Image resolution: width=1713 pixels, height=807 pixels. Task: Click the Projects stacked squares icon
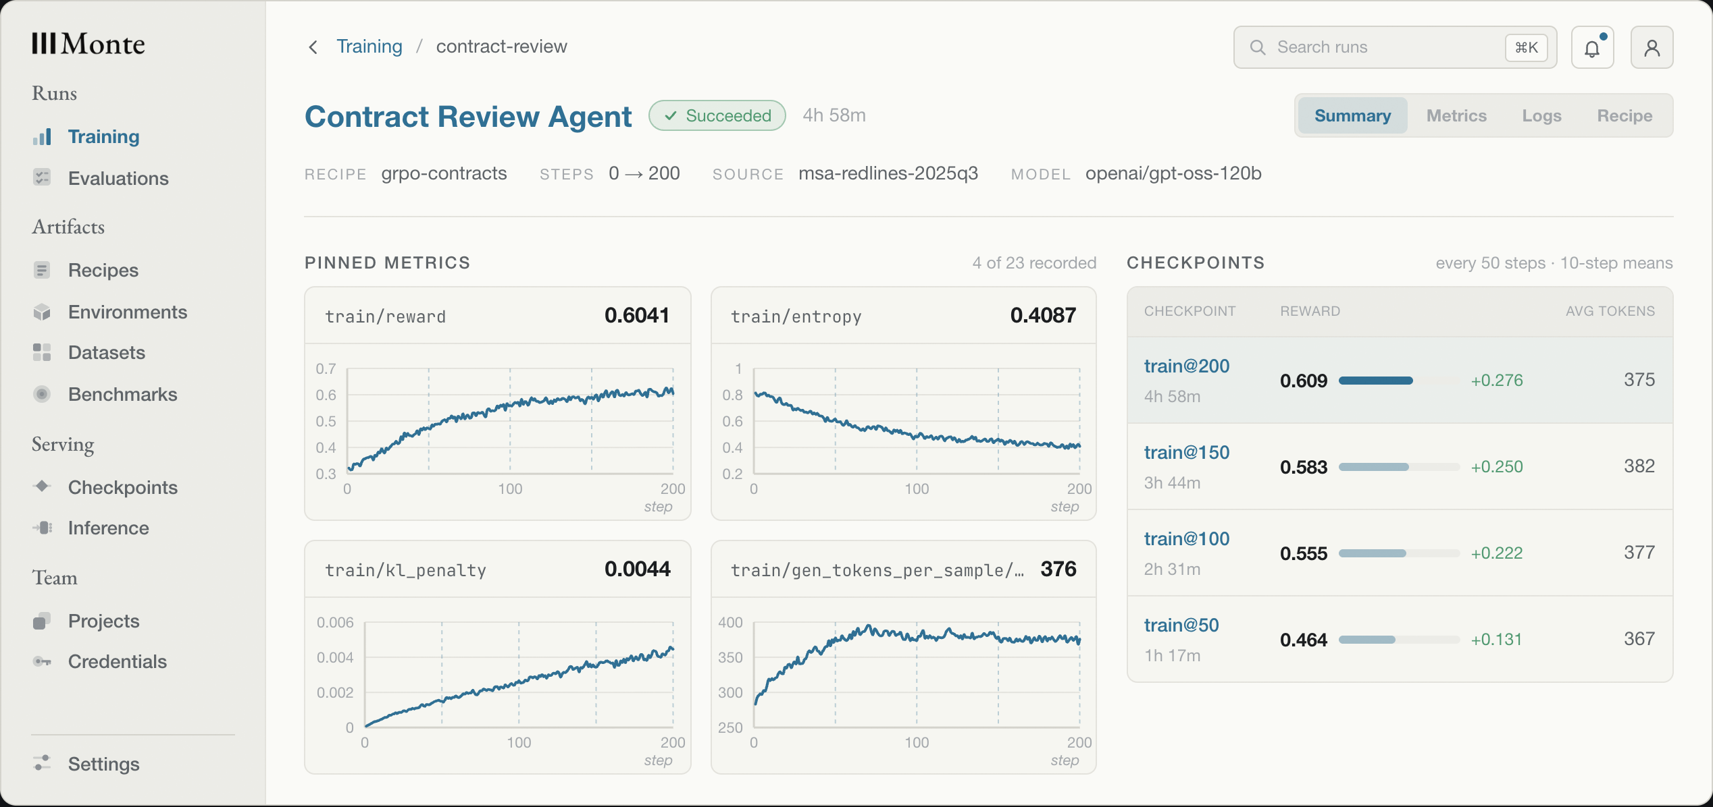tap(42, 621)
